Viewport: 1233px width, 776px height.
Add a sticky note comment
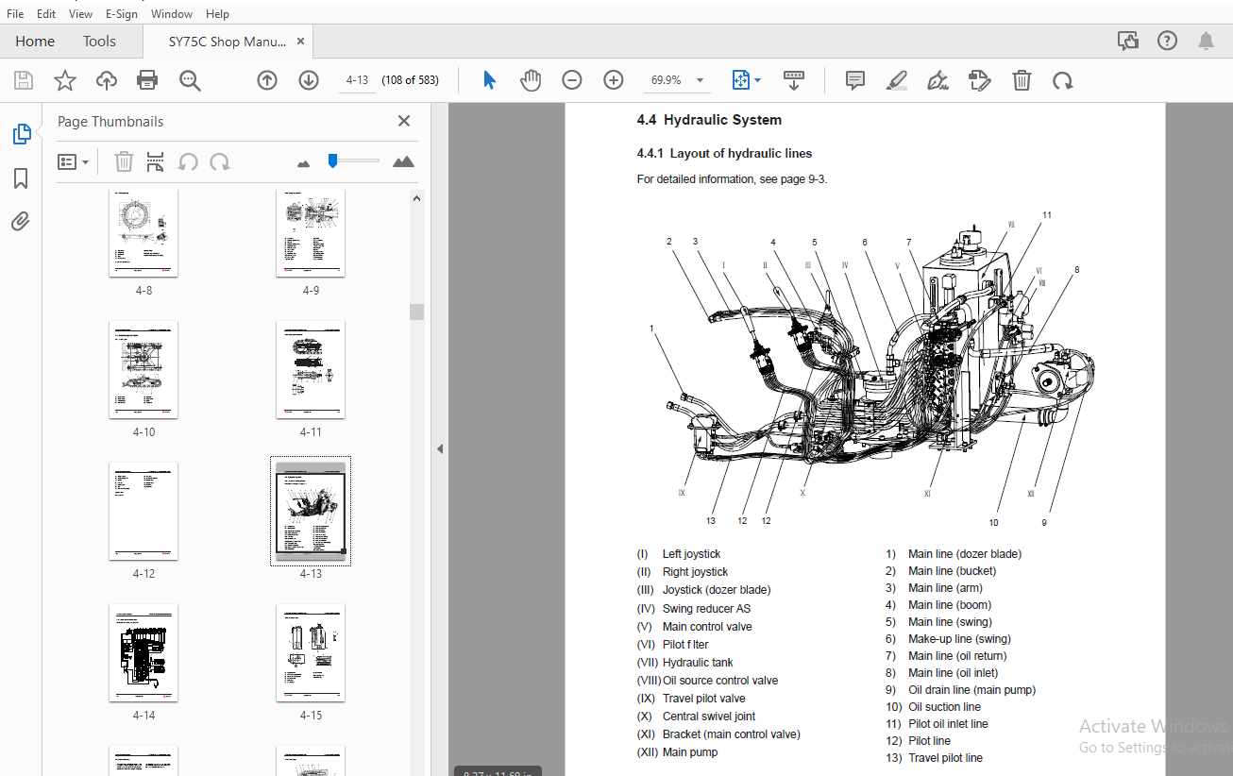(x=855, y=80)
